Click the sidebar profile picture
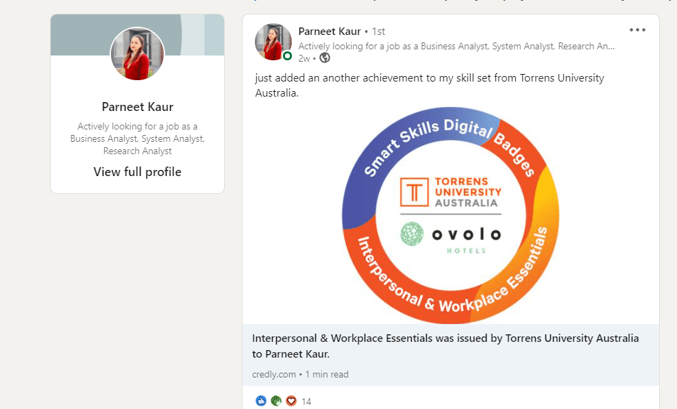 [137, 54]
